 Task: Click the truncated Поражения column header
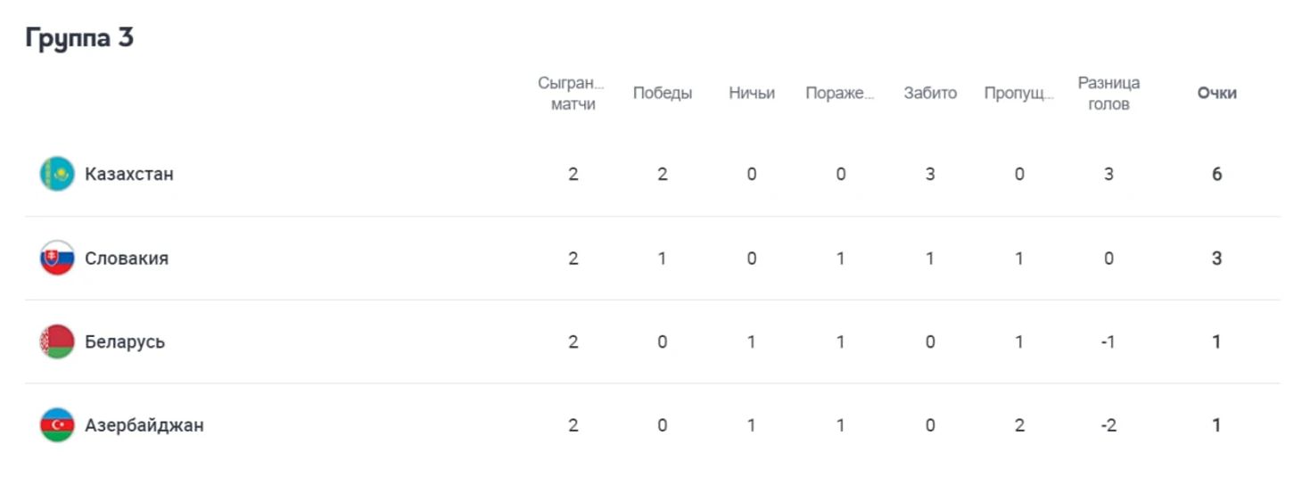[x=840, y=93]
